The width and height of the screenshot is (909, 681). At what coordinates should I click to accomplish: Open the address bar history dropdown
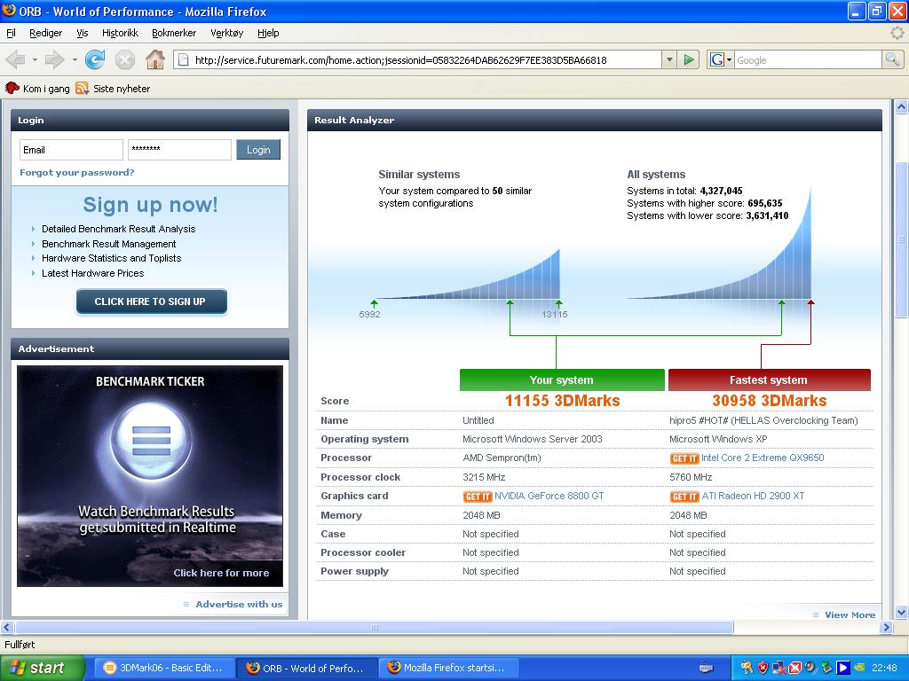pos(669,59)
